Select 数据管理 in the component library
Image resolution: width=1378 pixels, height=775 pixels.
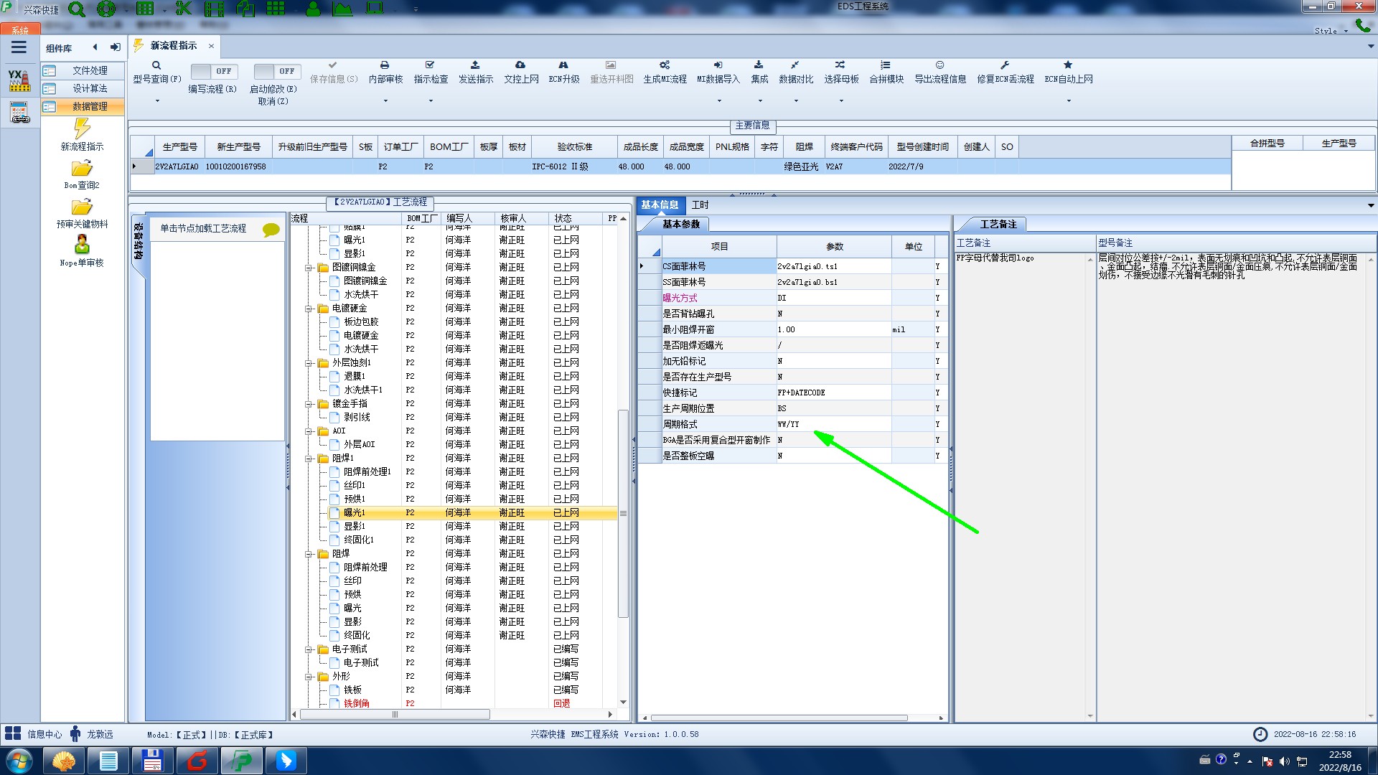(x=90, y=106)
